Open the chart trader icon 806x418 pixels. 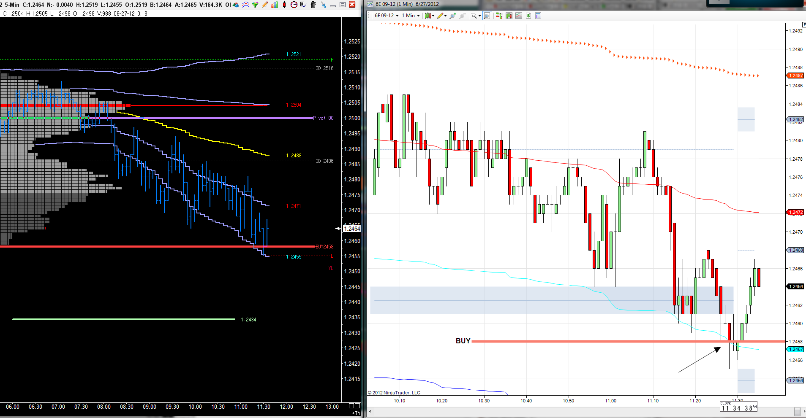coord(499,16)
